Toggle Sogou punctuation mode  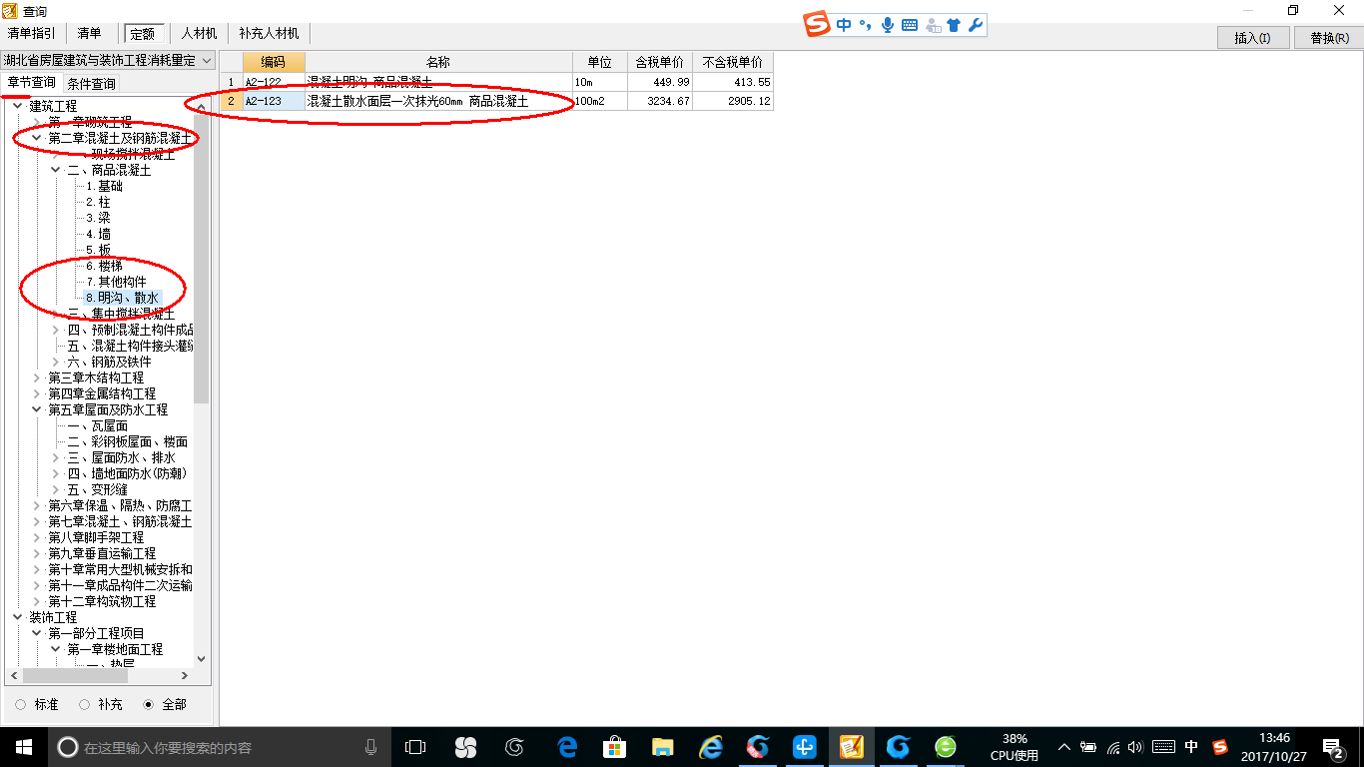pyautogui.click(x=865, y=25)
